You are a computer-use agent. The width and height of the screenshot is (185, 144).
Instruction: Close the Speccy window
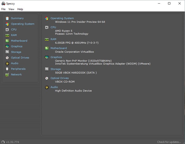179,3
